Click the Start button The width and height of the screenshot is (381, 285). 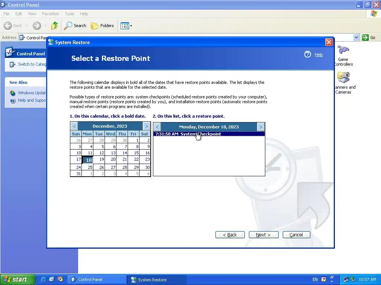[x=17, y=279]
